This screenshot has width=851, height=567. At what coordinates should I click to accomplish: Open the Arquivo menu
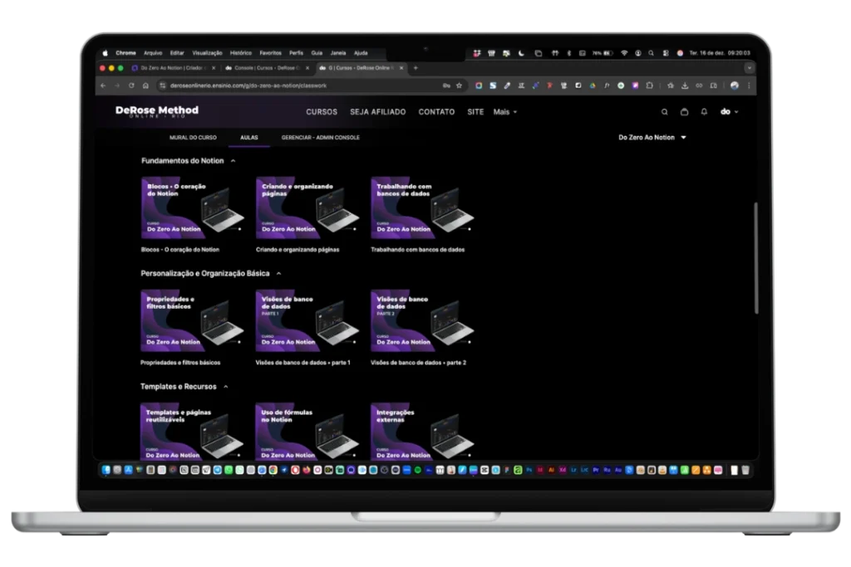tap(153, 53)
